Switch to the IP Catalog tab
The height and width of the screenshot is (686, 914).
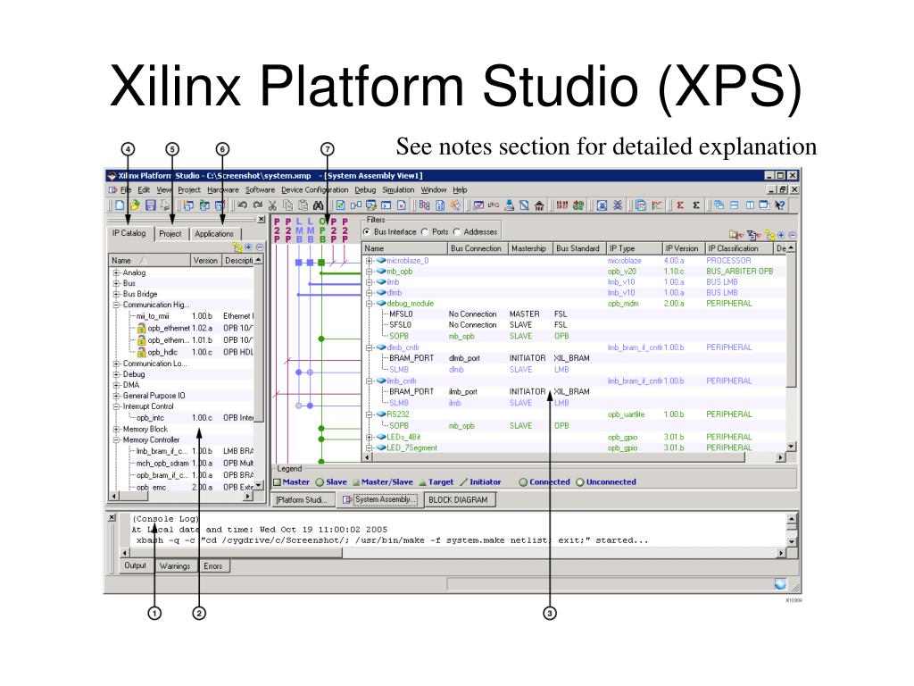[x=129, y=233]
